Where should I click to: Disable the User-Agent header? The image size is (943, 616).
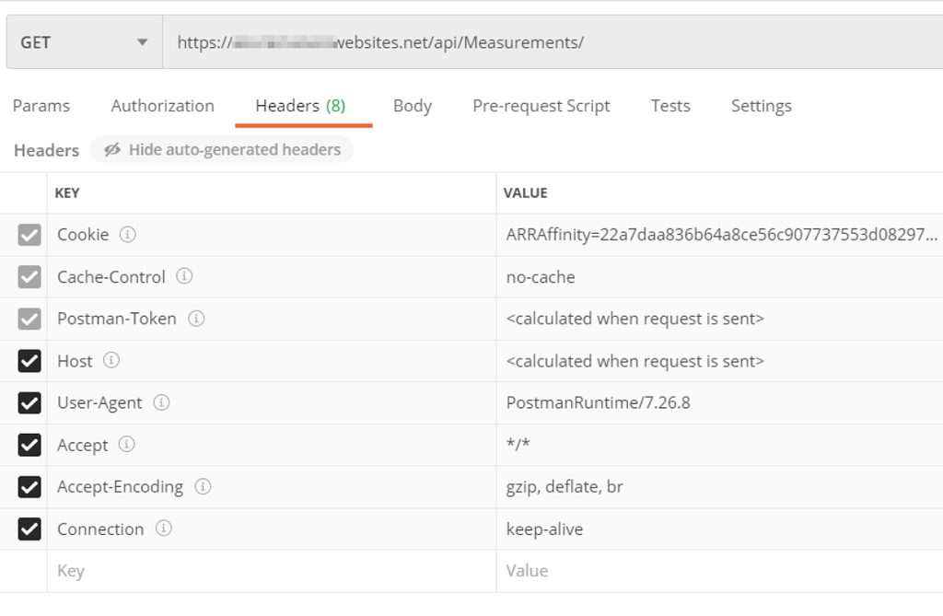[29, 403]
